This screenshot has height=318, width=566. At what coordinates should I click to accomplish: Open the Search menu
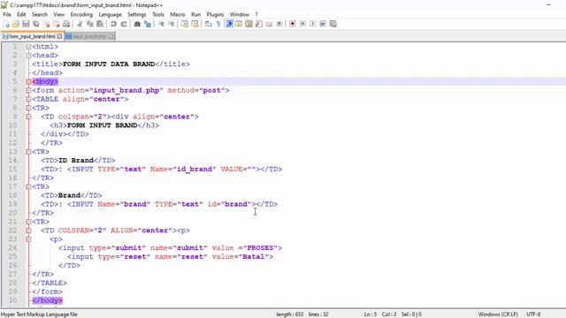coord(39,14)
